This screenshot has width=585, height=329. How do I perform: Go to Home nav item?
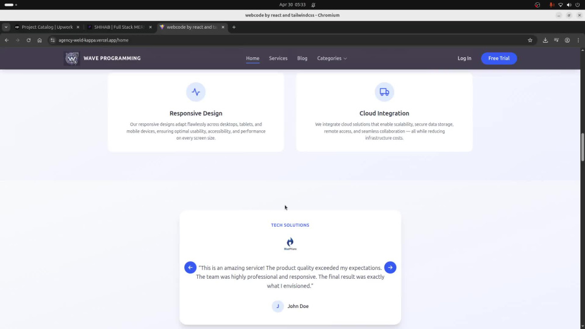click(253, 58)
